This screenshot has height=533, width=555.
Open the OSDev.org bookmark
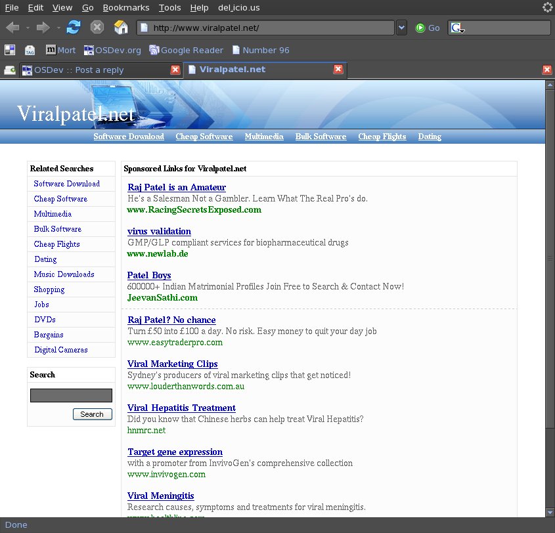coord(112,51)
